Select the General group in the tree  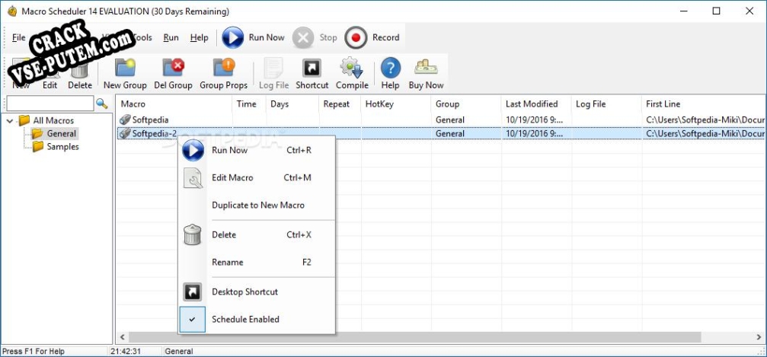coord(61,133)
